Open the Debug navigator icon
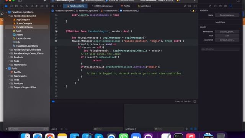 point(37,6)
